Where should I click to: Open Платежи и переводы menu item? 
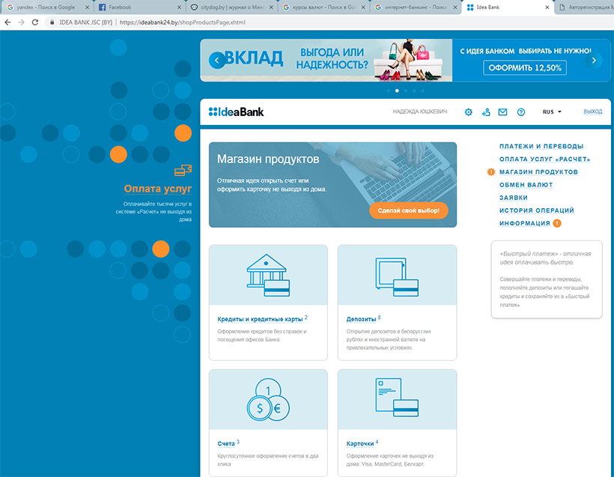[541, 147]
